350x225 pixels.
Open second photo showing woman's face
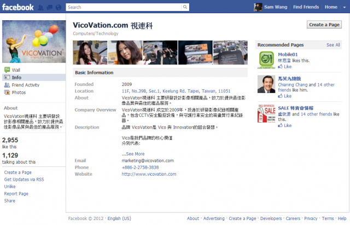click(x=125, y=53)
